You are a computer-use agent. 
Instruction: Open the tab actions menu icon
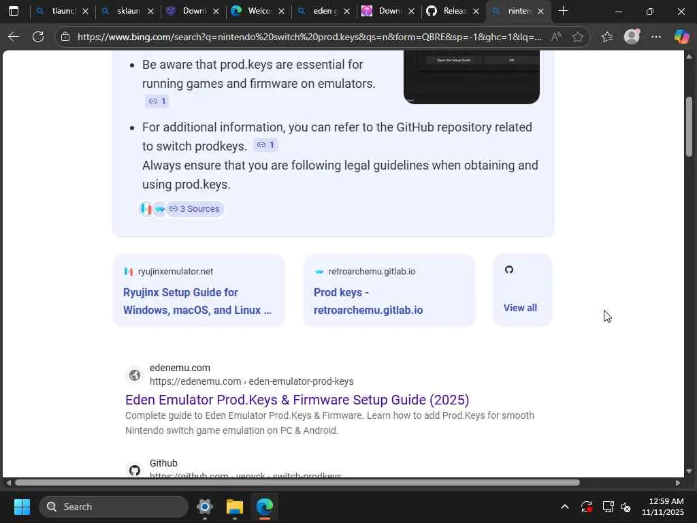click(14, 11)
